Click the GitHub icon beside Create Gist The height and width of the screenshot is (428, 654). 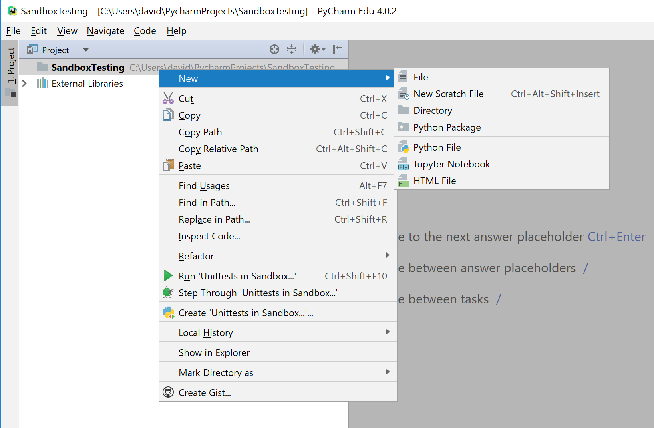(x=168, y=392)
